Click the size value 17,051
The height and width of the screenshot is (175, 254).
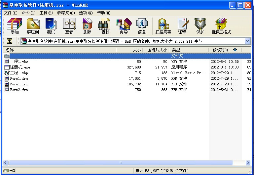pos(135,78)
